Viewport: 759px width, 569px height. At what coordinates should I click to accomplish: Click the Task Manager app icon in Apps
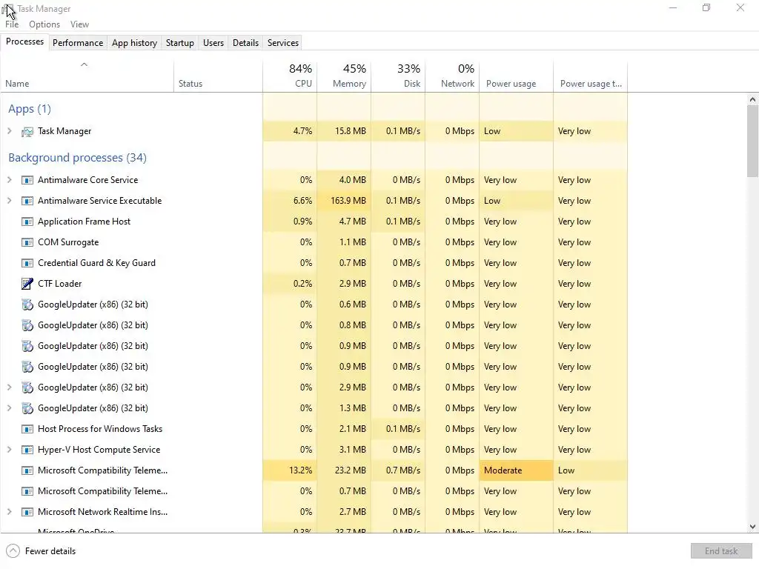pos(27,132)
